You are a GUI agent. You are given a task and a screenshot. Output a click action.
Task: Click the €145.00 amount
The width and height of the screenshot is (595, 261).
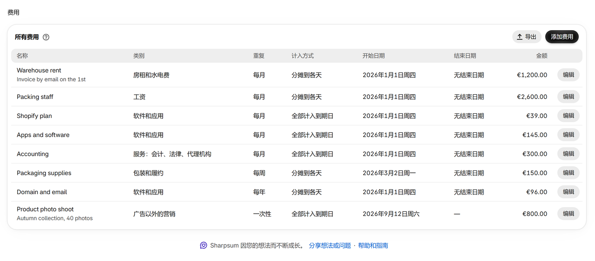pyautogui.click(x=535, y=135)
